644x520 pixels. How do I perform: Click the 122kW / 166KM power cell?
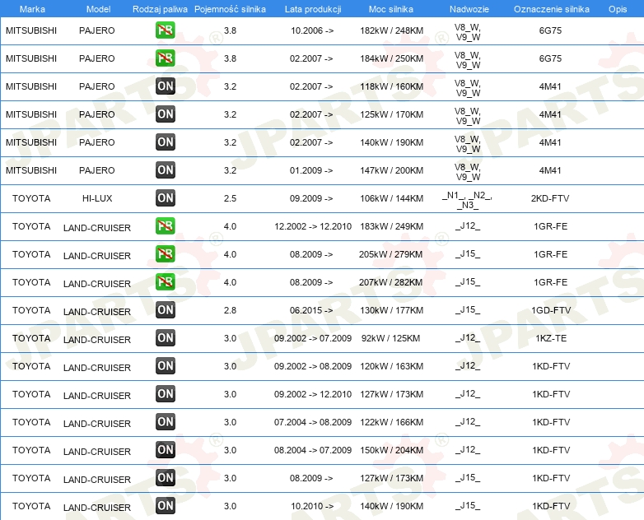pyautogui.click(x=391, y=422)
